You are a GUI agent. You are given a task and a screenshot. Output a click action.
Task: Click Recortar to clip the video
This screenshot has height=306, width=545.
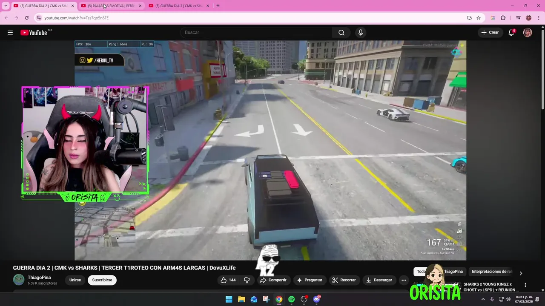(344, 280)
